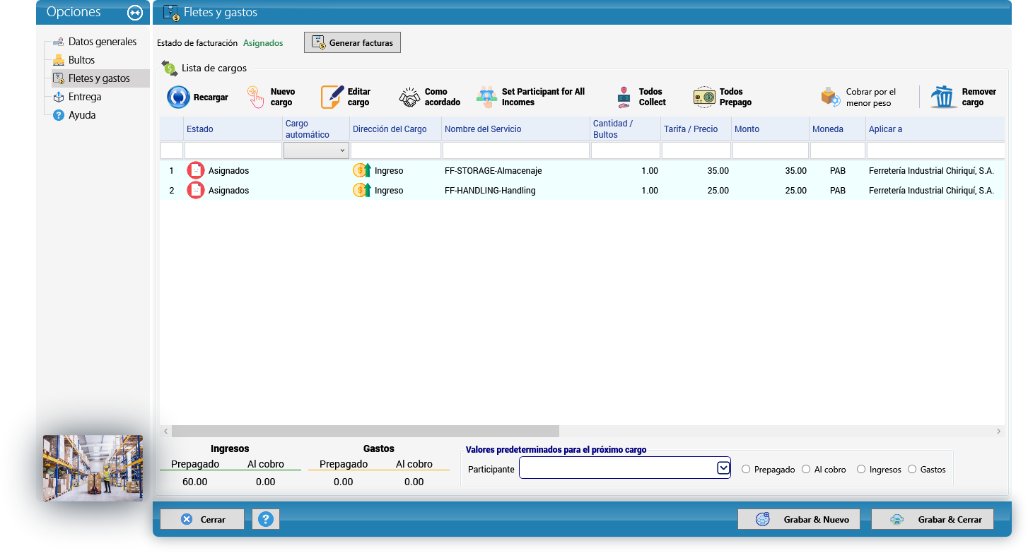Click the Recargar refresh icon

click(x=179, y=97)
